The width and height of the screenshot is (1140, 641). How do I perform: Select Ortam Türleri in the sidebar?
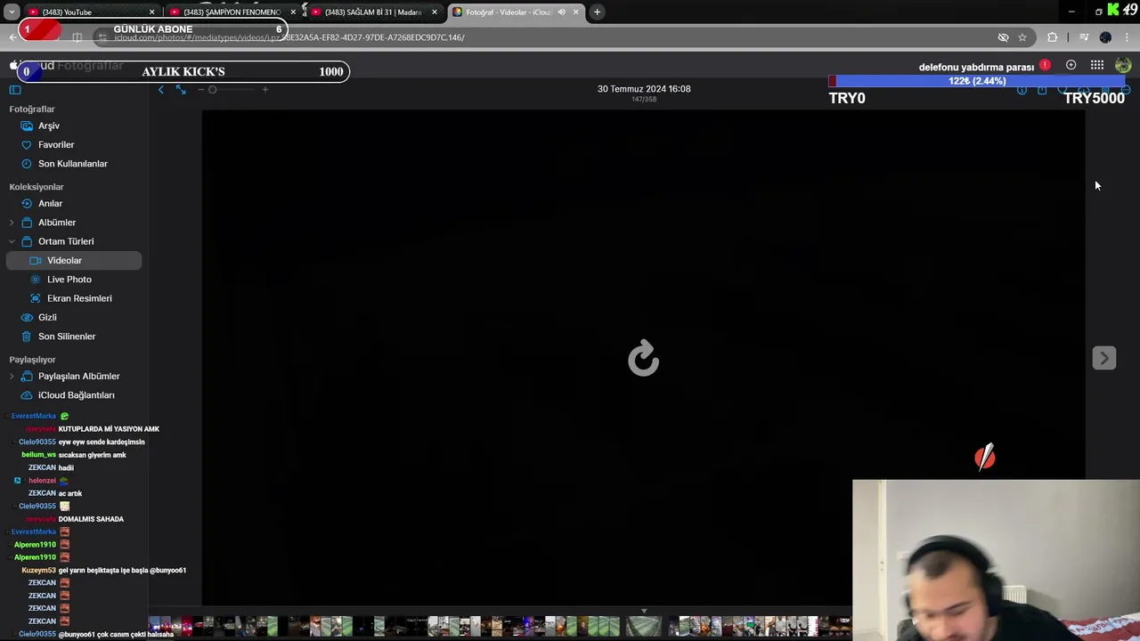66,241
